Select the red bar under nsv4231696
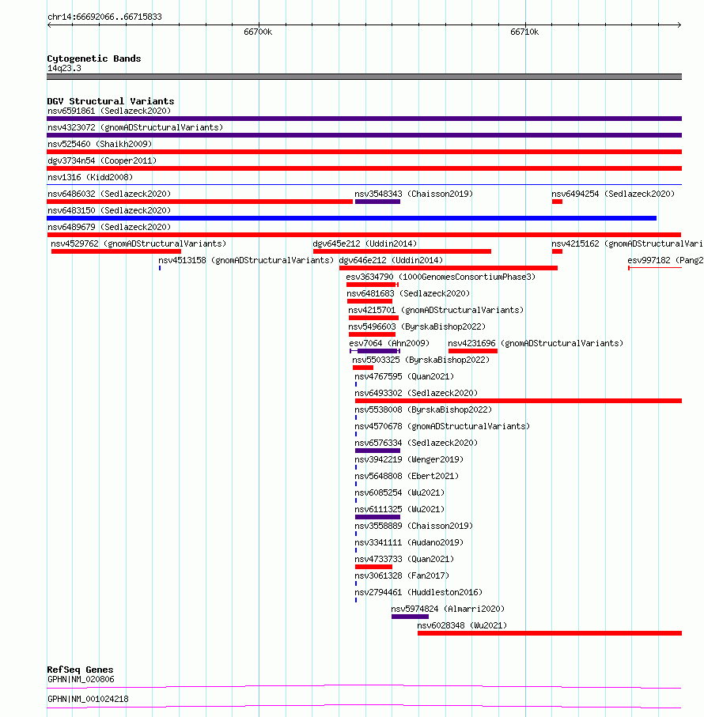The width and height of the screenshot is (704, 717). point(472,351)
